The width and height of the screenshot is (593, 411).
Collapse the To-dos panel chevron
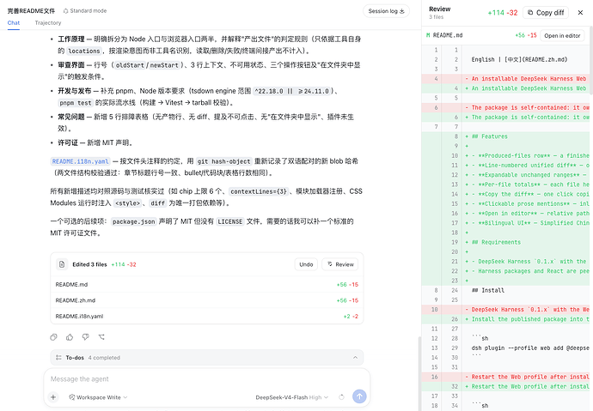pos(355,358)
